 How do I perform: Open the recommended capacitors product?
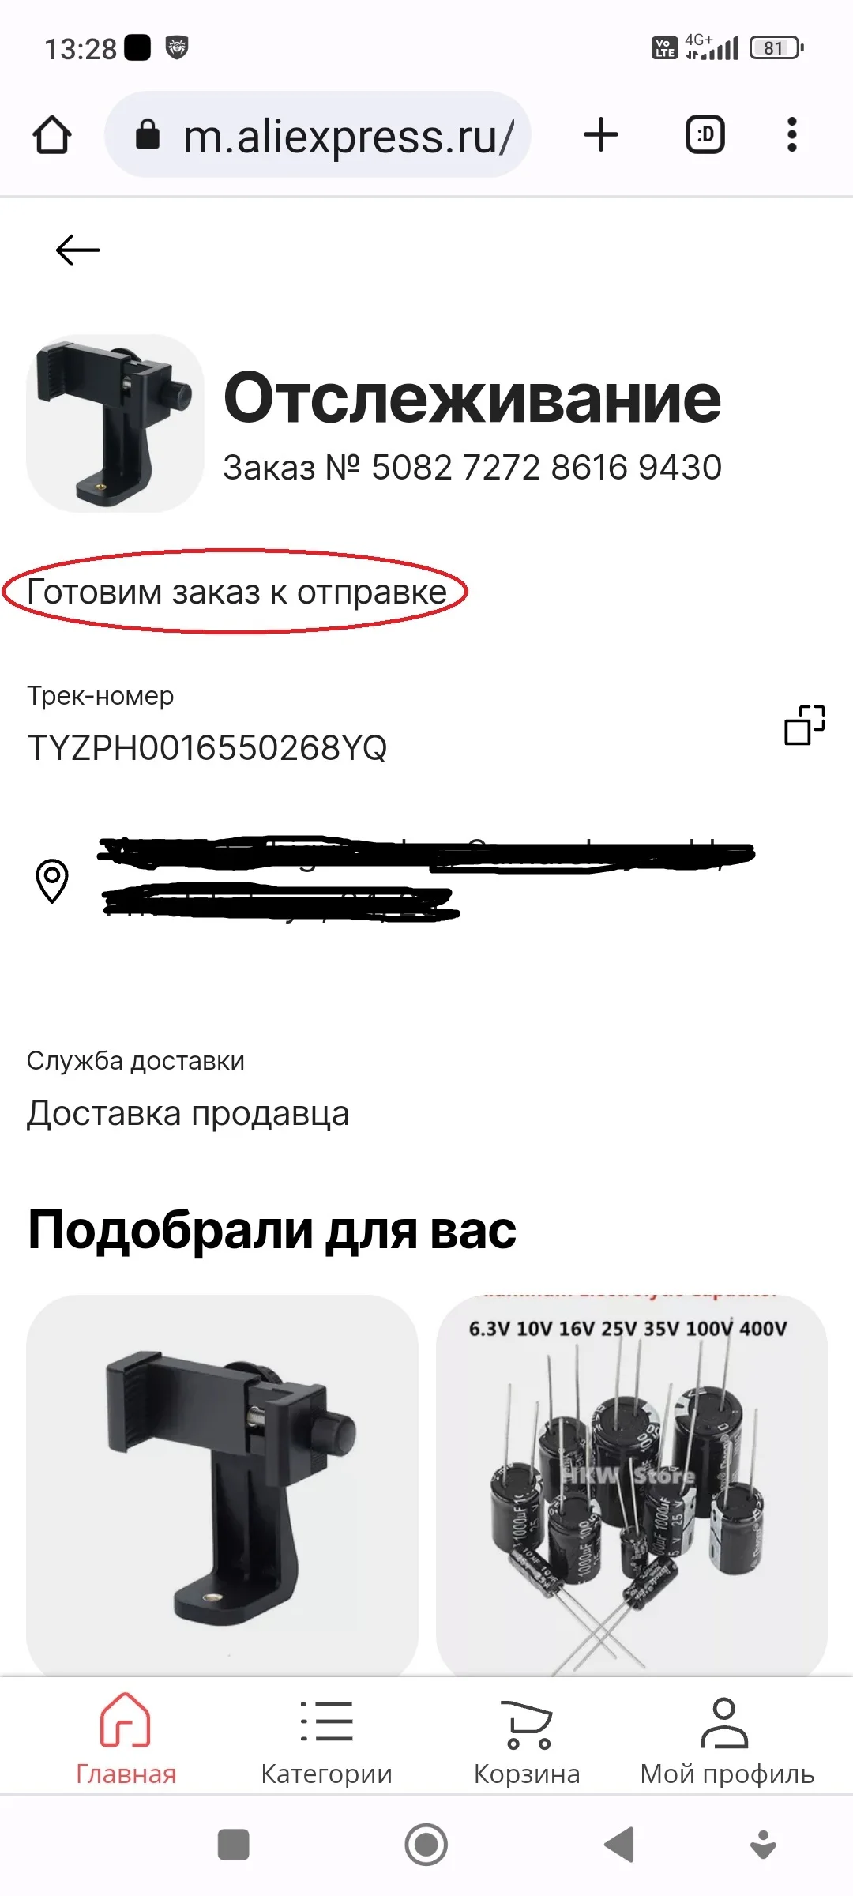632,1484
